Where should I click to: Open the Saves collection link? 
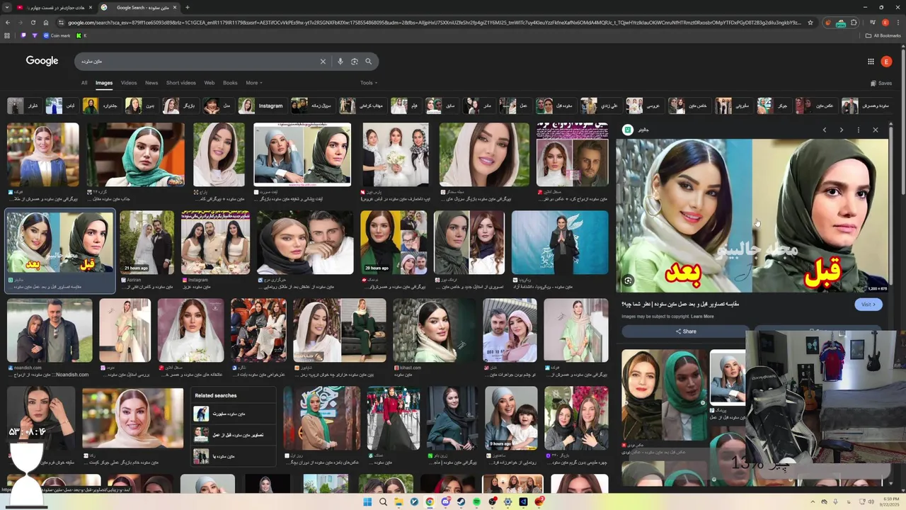coord(881,83)
